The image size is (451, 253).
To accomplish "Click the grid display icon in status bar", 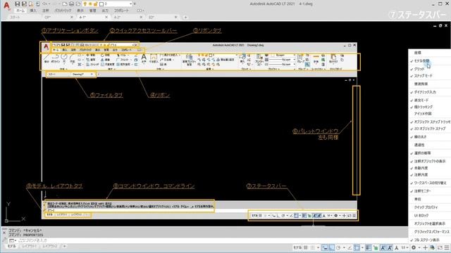I will click(x=305, y=247).
